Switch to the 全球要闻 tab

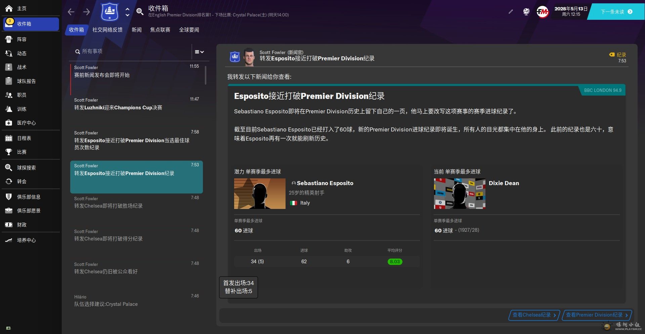[189, 30]
